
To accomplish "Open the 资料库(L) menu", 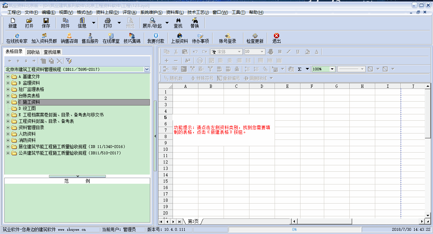I will [x=175, y=12].
